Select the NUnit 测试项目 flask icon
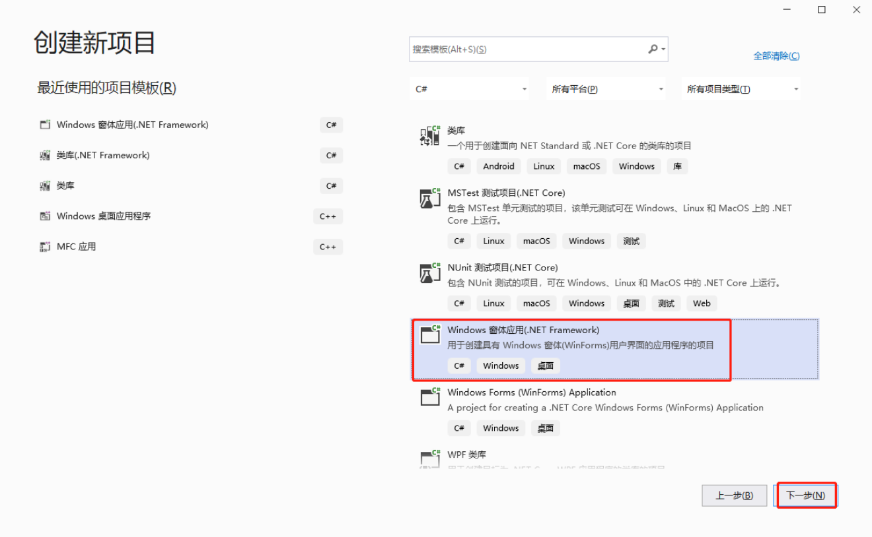 click(430, 272)
